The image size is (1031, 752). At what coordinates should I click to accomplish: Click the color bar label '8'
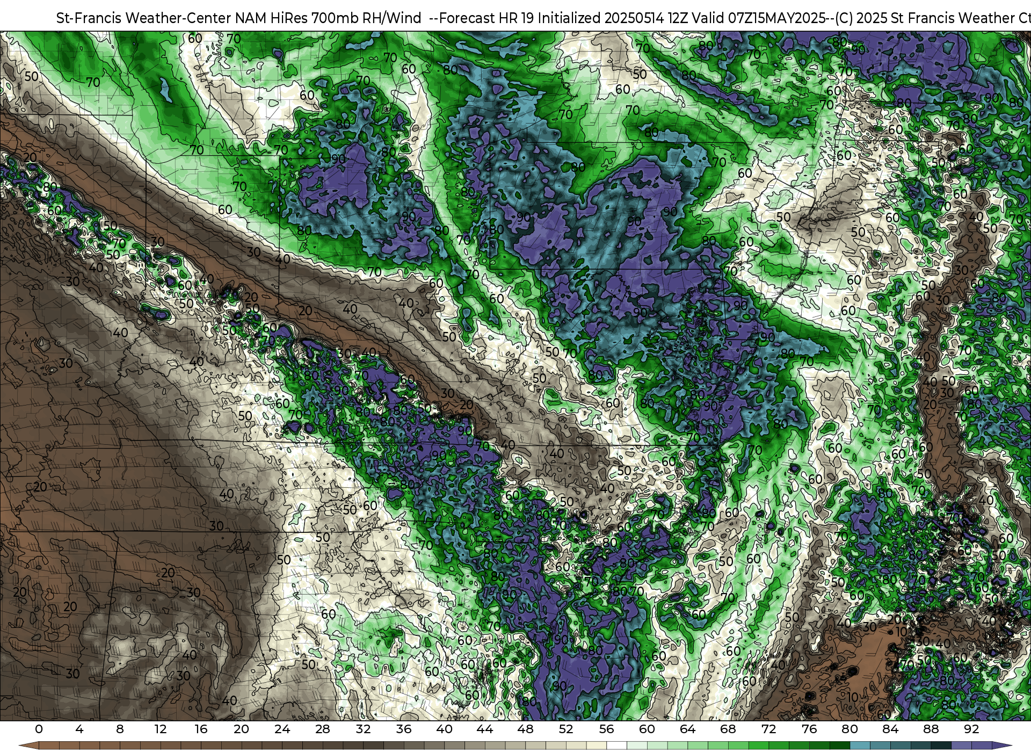(120, 729)
